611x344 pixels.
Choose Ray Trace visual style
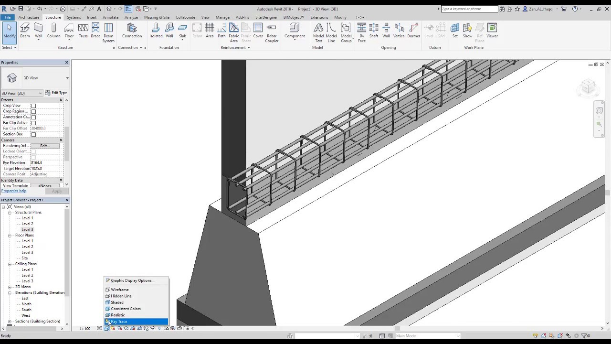click(x=136, y=322)
